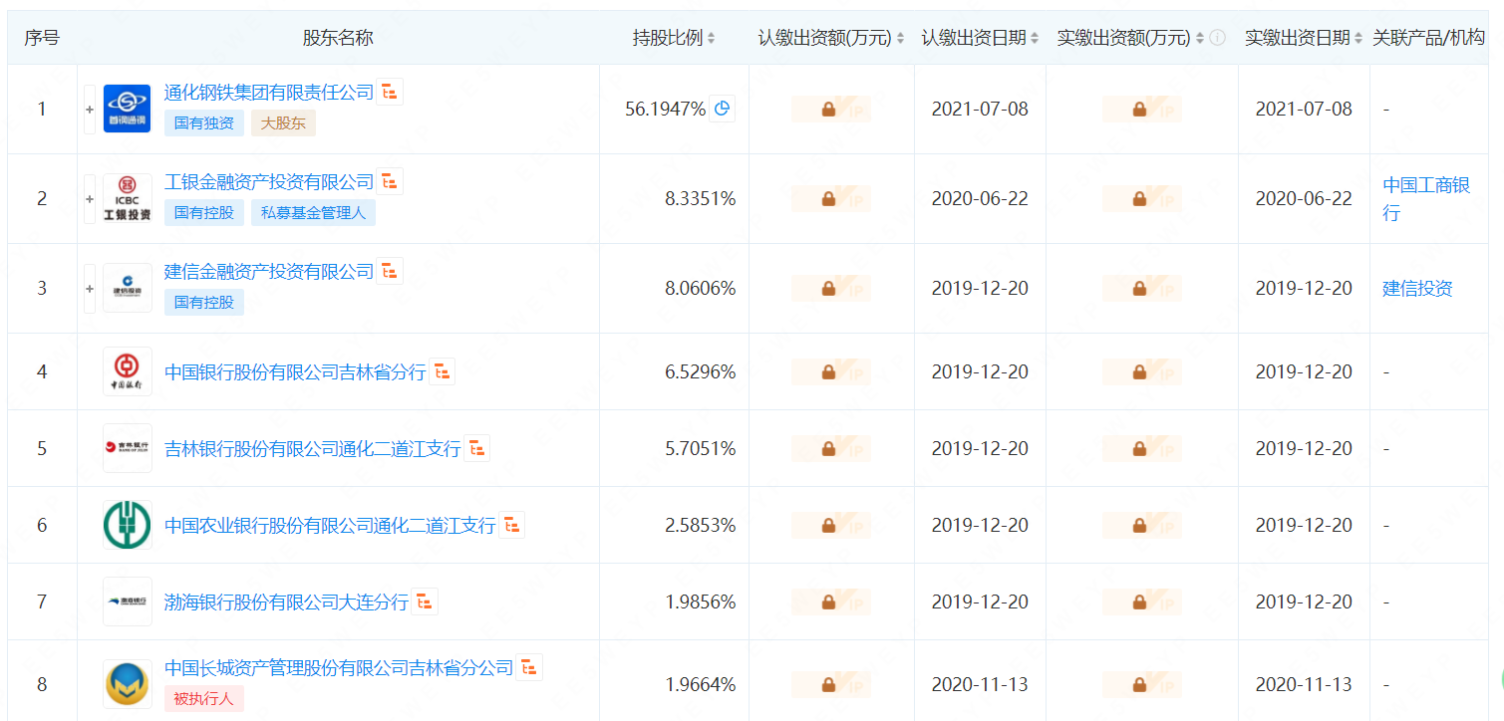Click the 建信投资 related institution link
Screen dimensions: 1504x721
pyautogui.click(x=1417, y=289)
